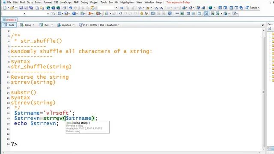Click the editor scrollbar down arrow
This screenshot has height=154, width=274.
point(264,149)
